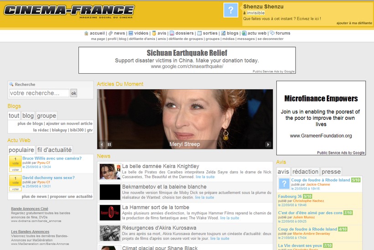Click the actu web globe icon

(244, 33)
